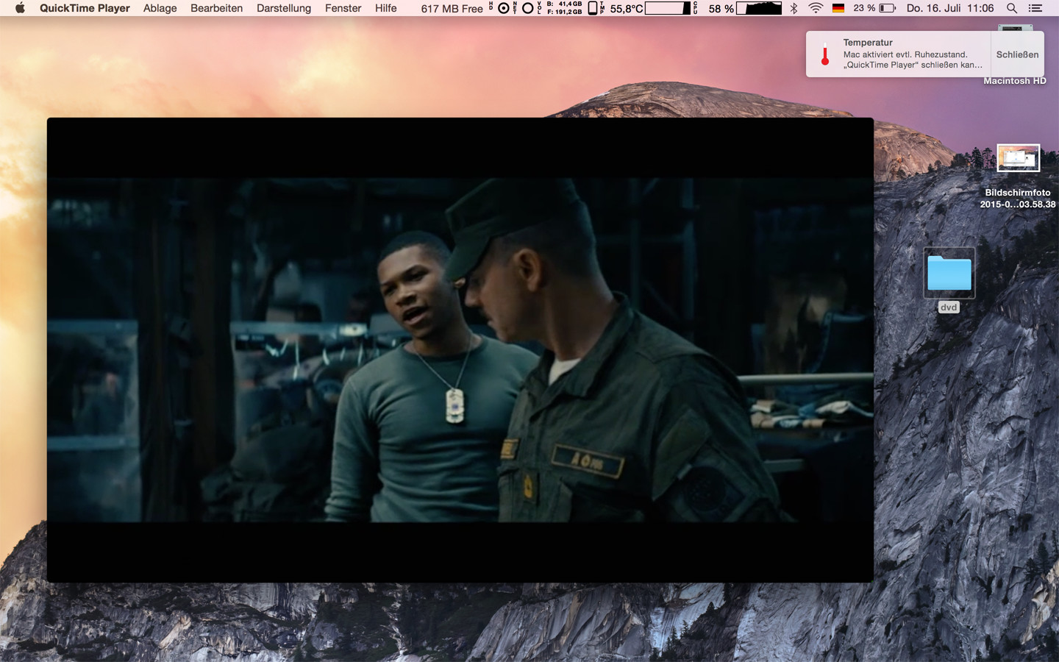Open the Hilfe menu
This screenshot has height=662, width=1059.
[385, 8]
